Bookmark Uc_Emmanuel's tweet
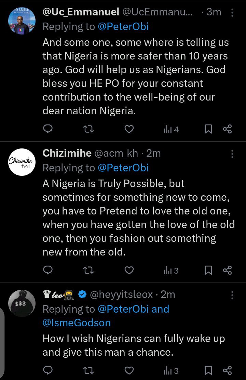This screenshot has height=380, width=246. coord(208,129)
